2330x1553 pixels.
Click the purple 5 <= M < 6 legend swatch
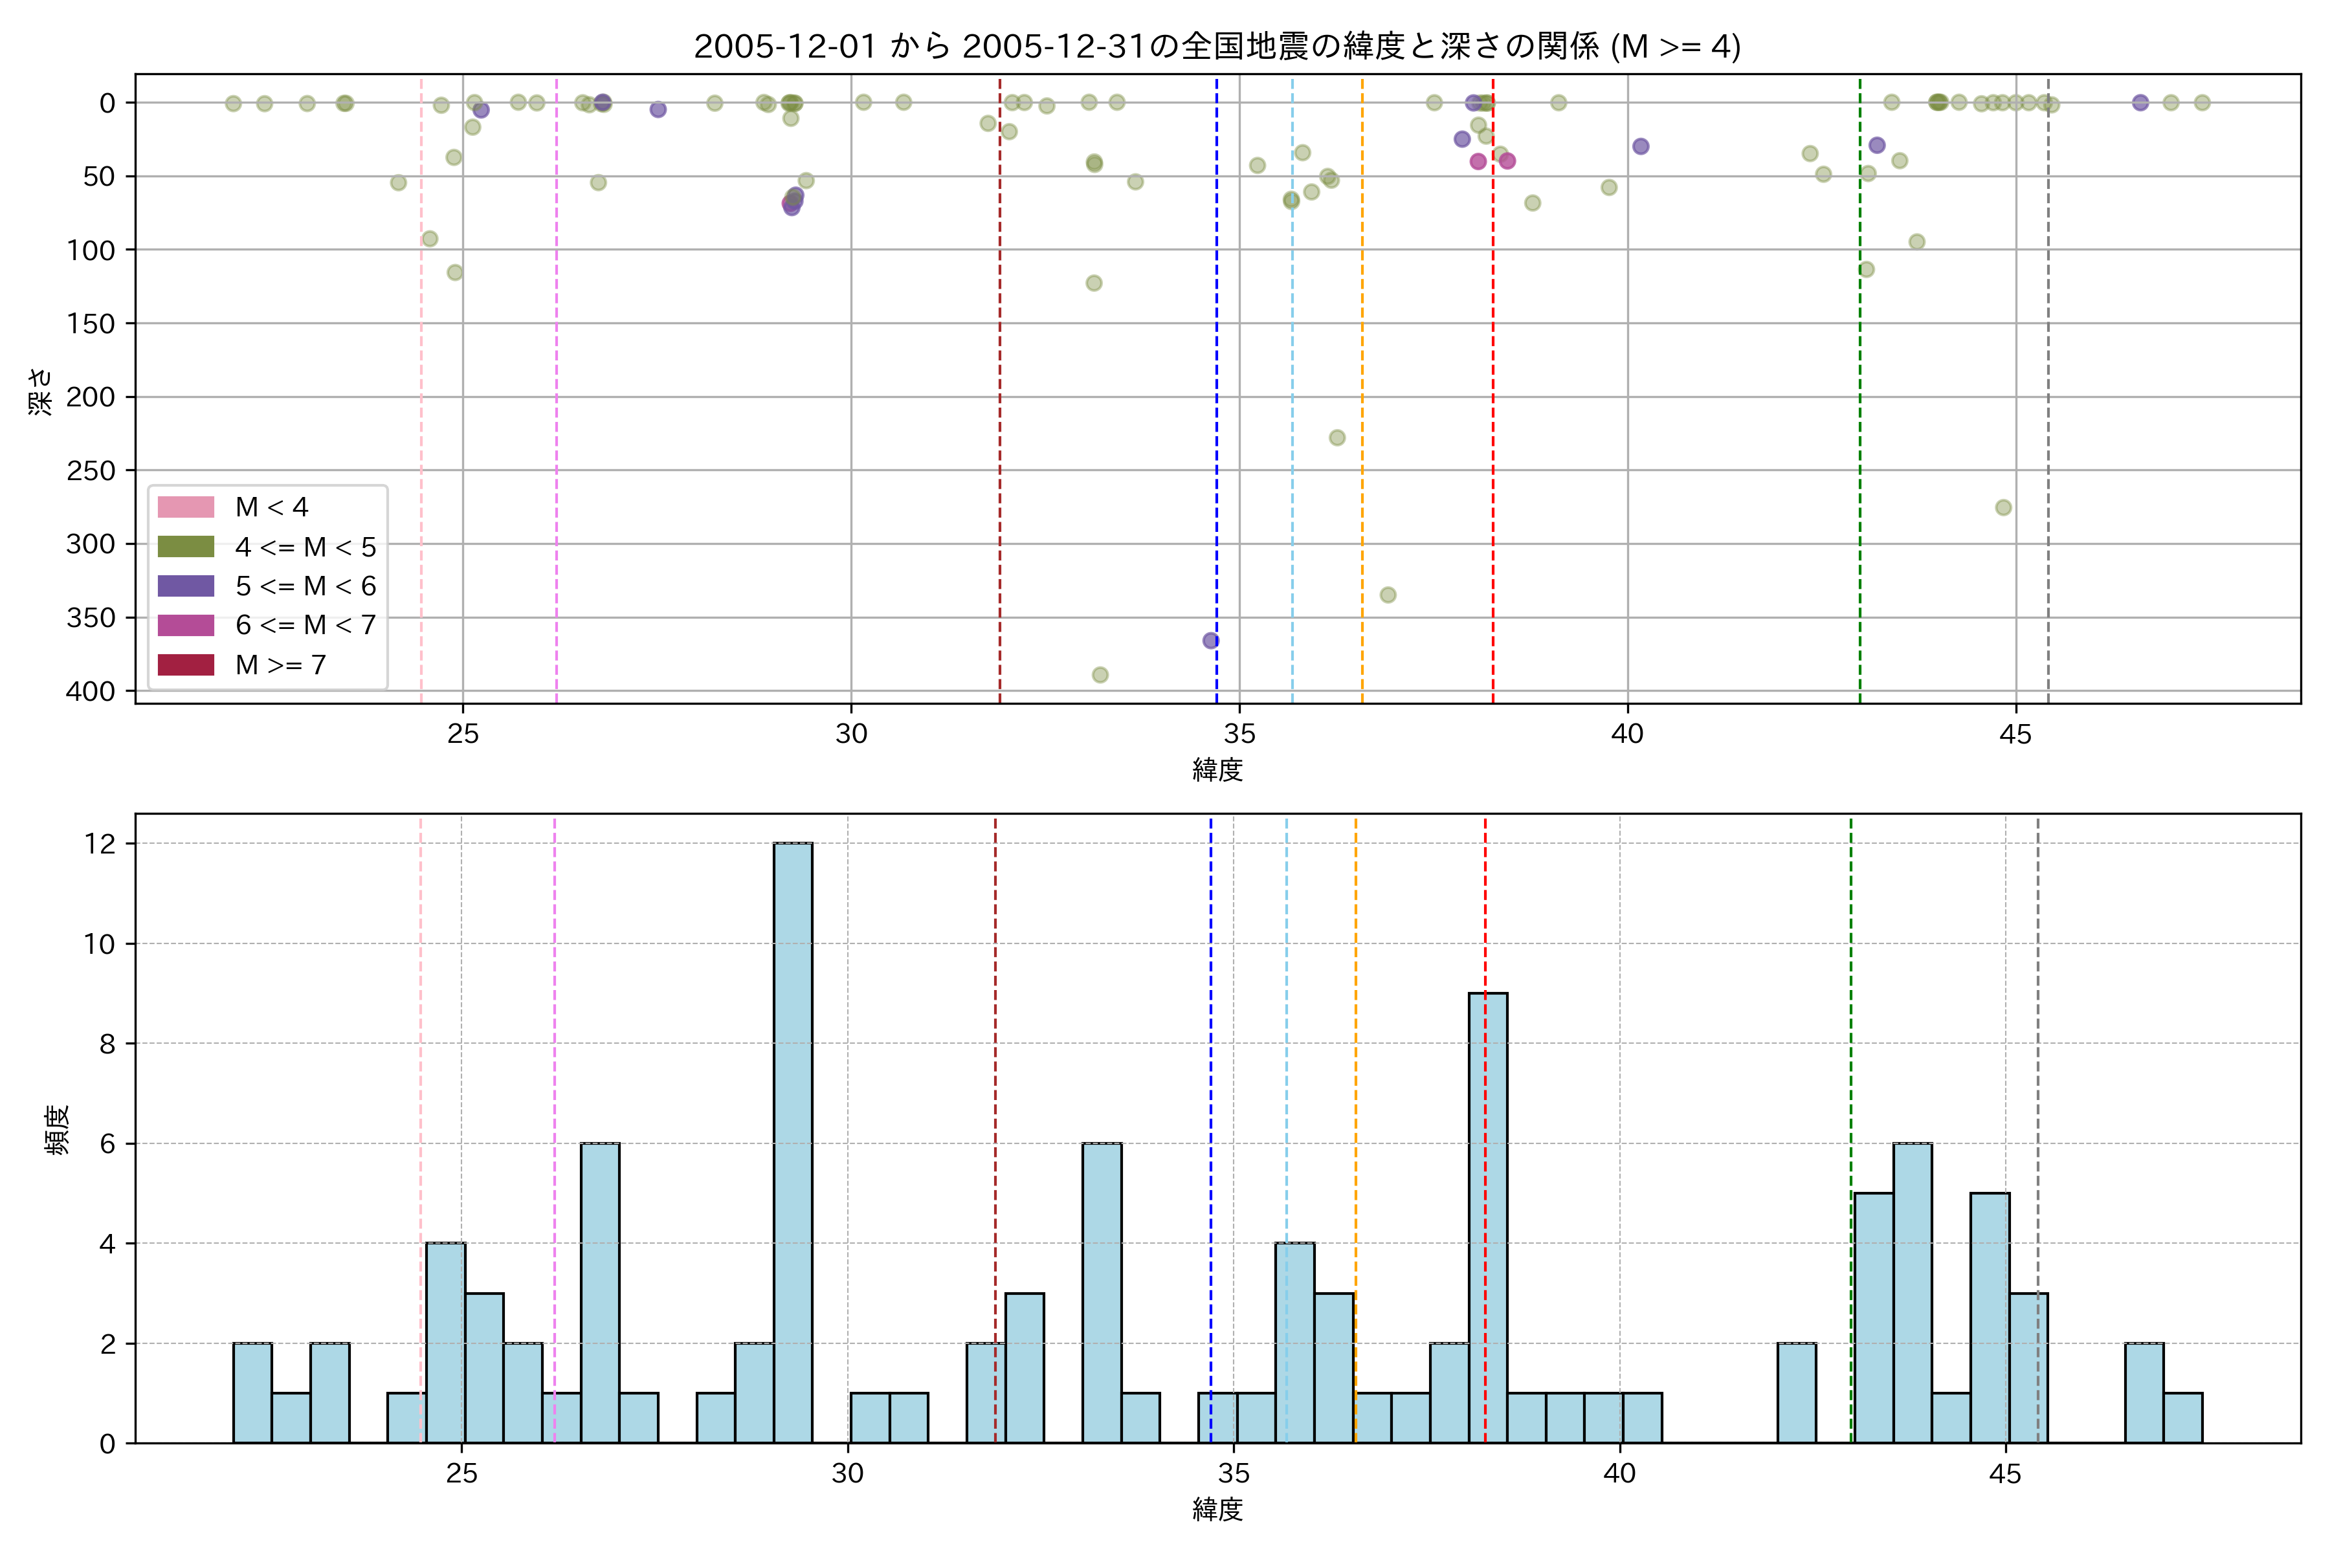pos(185,586)
